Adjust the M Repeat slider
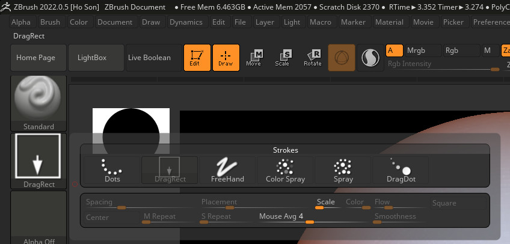 [x=170, y=218]
